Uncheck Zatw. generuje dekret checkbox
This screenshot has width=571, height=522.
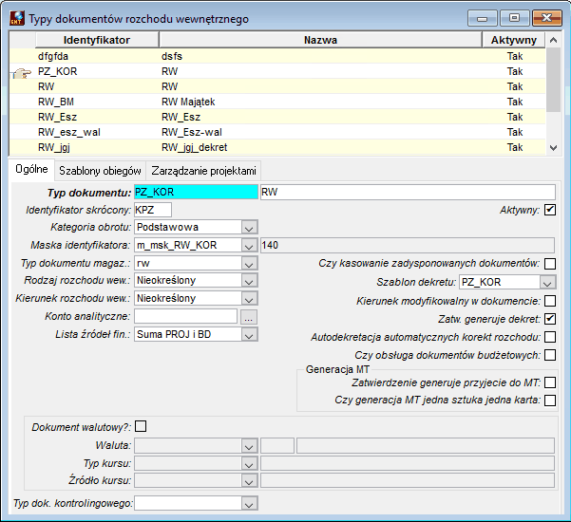coord(550,319)
